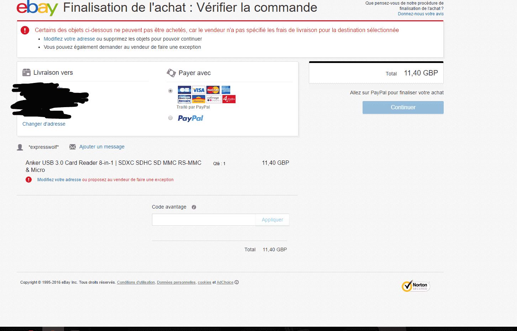
Task: Choose the 4 étoiles card logo
Action: click(x=229, y=99)
